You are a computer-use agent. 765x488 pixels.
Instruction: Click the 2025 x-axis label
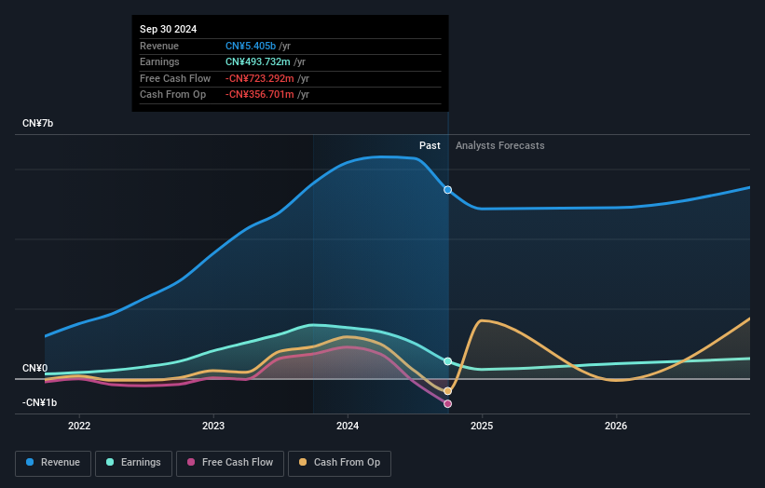[x=482, y=426]
